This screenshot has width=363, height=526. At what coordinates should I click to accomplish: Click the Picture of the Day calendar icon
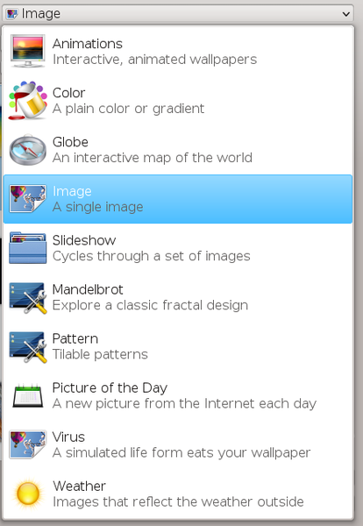[27, 395]
